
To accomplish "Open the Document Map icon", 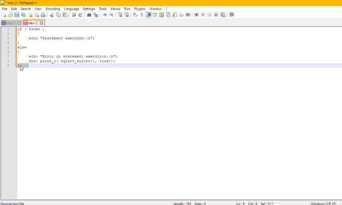I will pos(162,15).
